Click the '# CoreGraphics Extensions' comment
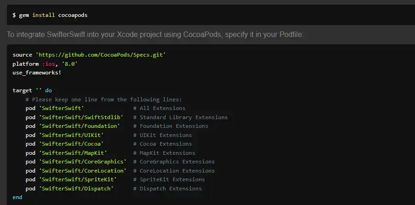Image resolution: width=415 pixels, height=205 pixels. [174, 162]
